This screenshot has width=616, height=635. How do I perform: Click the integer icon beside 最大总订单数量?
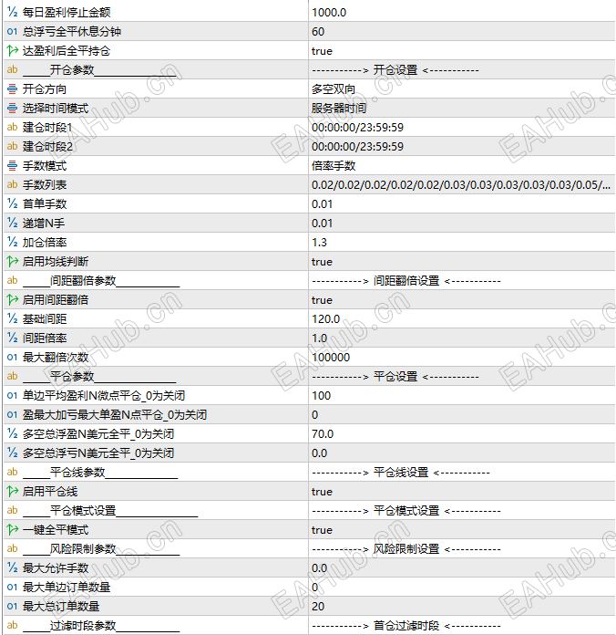coord(12,606)
